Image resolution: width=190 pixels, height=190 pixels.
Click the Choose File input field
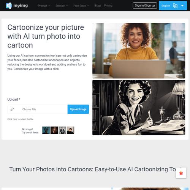tap(38, 109)
